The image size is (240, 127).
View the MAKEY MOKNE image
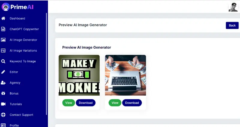pyautogui.click(x=69, y=103)
